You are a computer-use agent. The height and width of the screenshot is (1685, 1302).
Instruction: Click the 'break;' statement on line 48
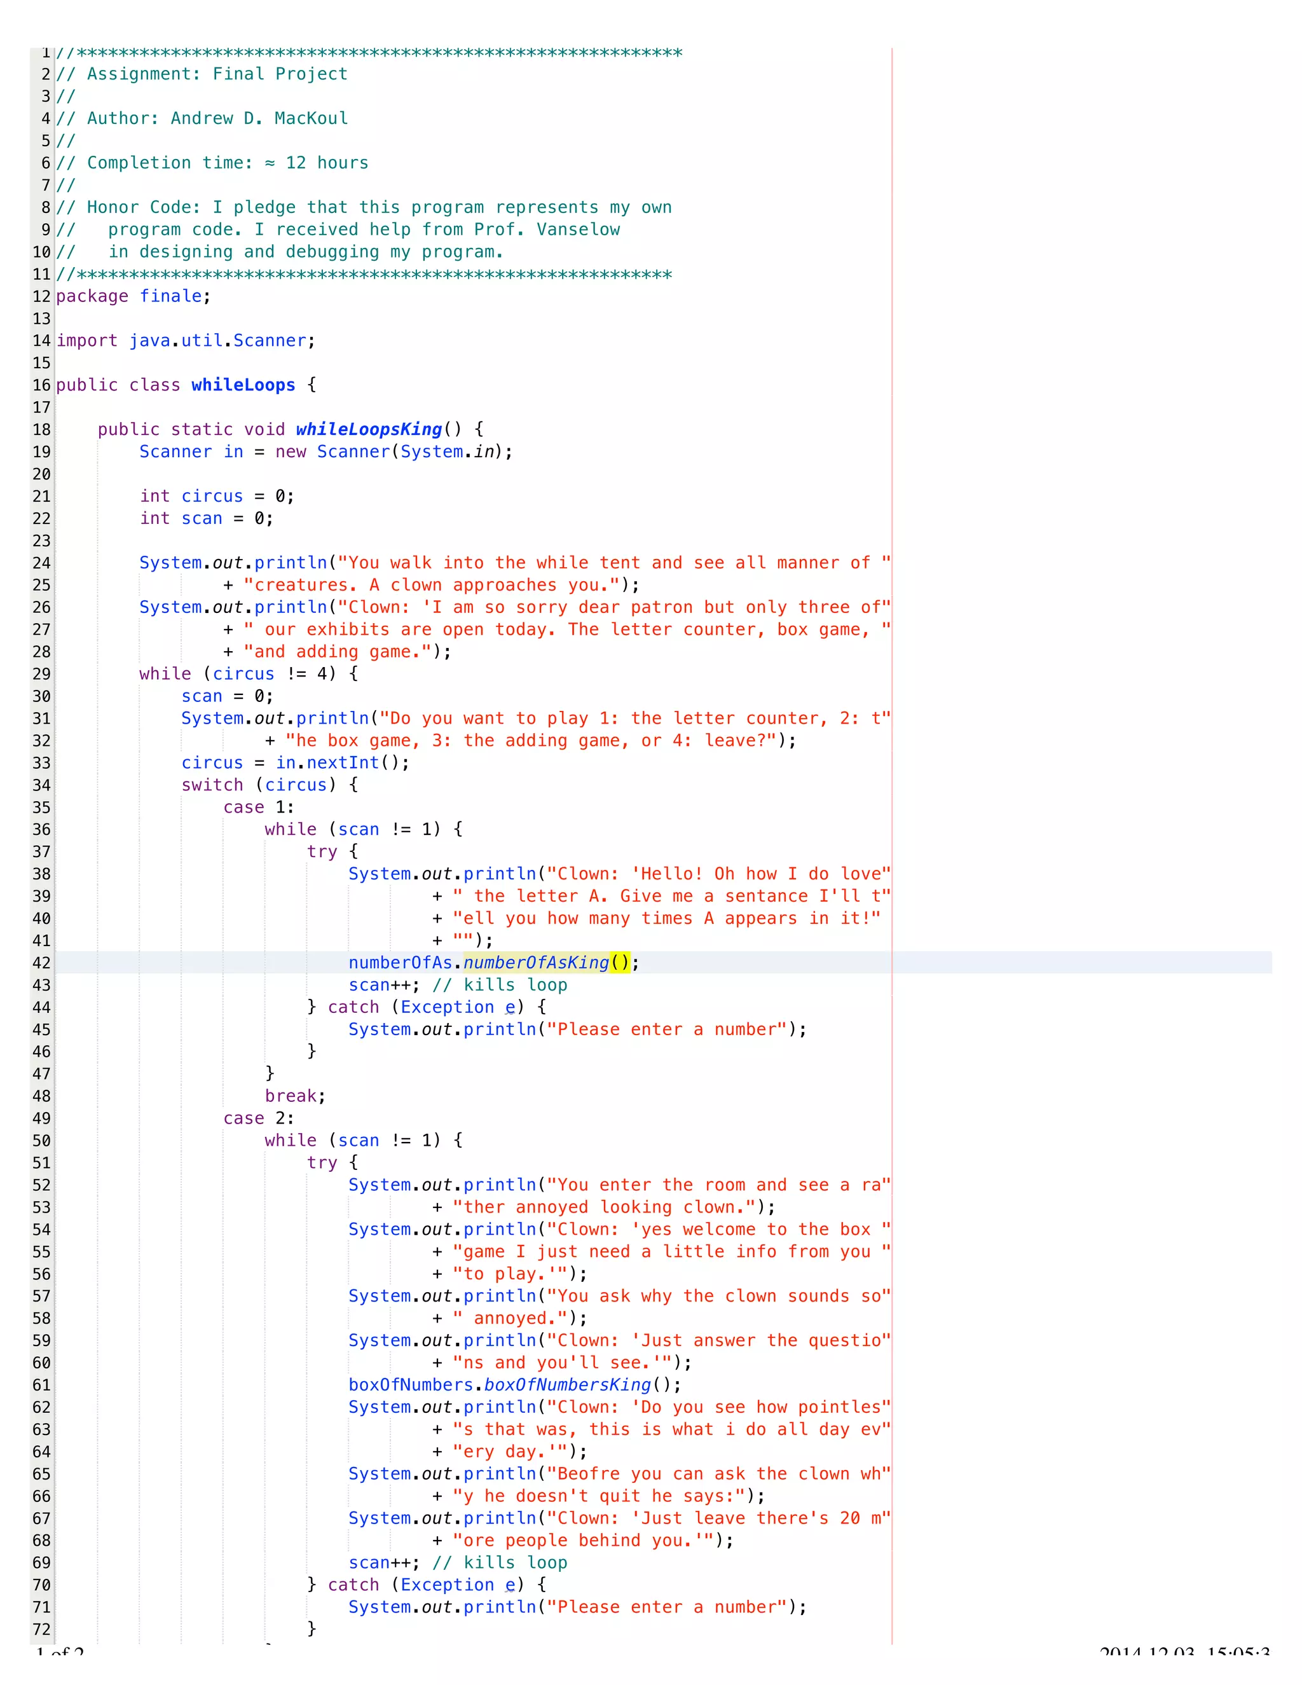point(296,1096)
